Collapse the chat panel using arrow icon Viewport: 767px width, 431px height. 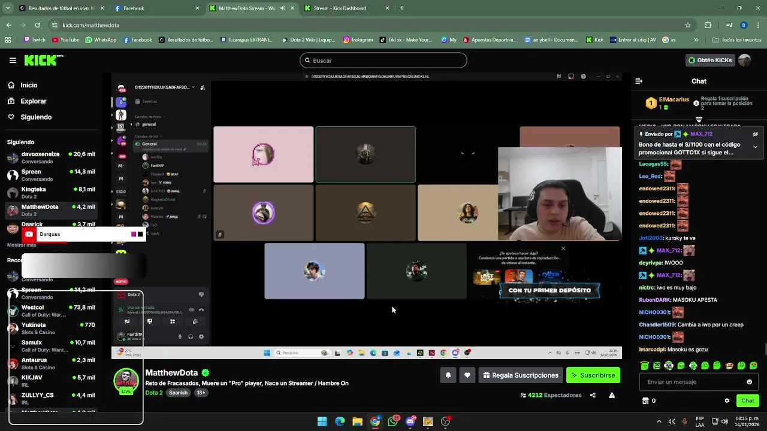639,81
